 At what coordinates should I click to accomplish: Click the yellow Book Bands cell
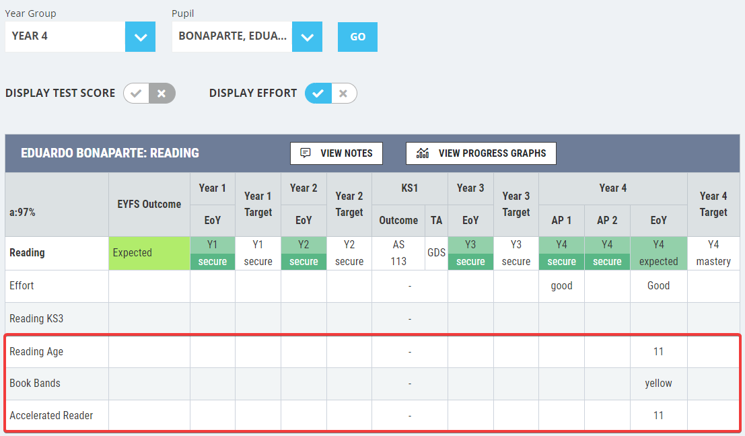click(658, 383)
